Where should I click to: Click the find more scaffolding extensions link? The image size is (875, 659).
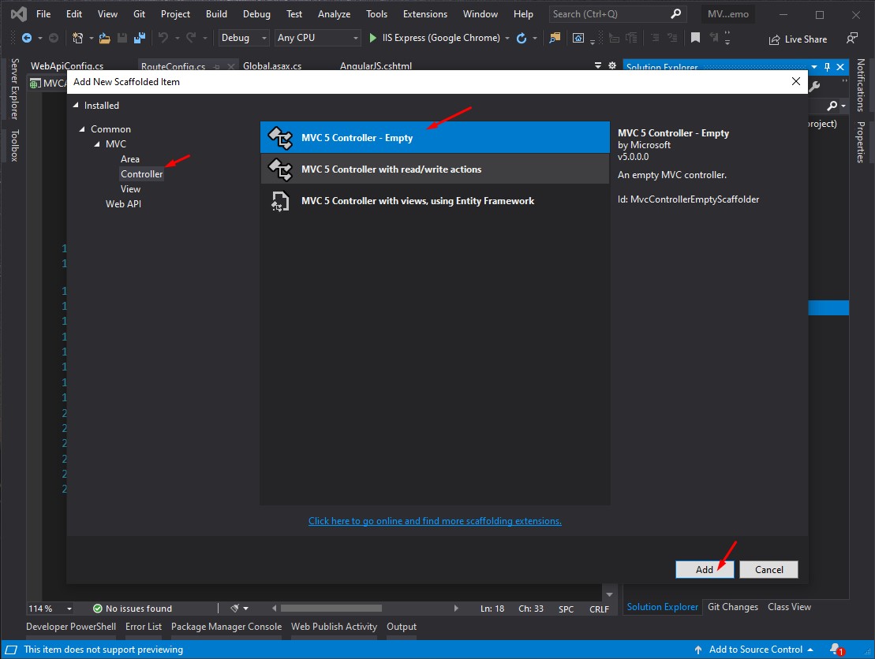435,521
